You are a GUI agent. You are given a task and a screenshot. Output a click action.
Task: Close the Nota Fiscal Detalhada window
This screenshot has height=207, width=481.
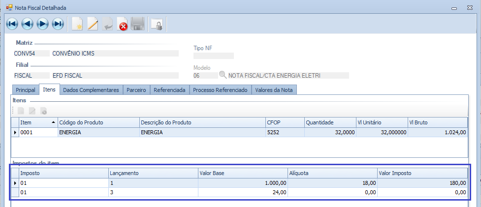470,8
